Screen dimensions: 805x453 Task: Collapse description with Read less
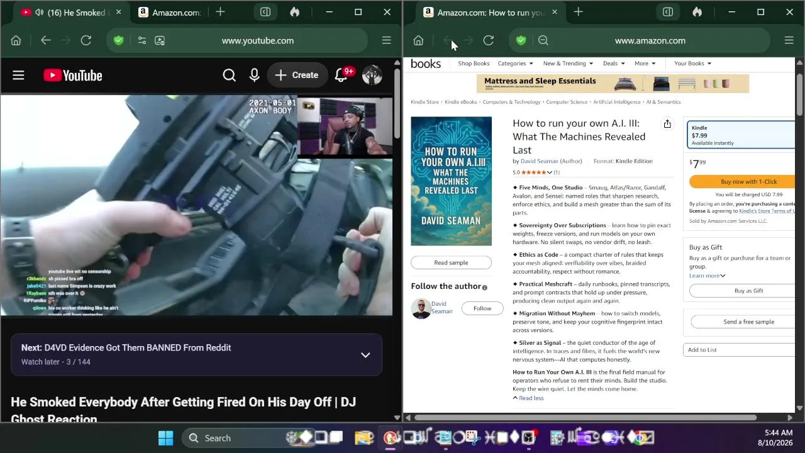click(x=528, y=398)
